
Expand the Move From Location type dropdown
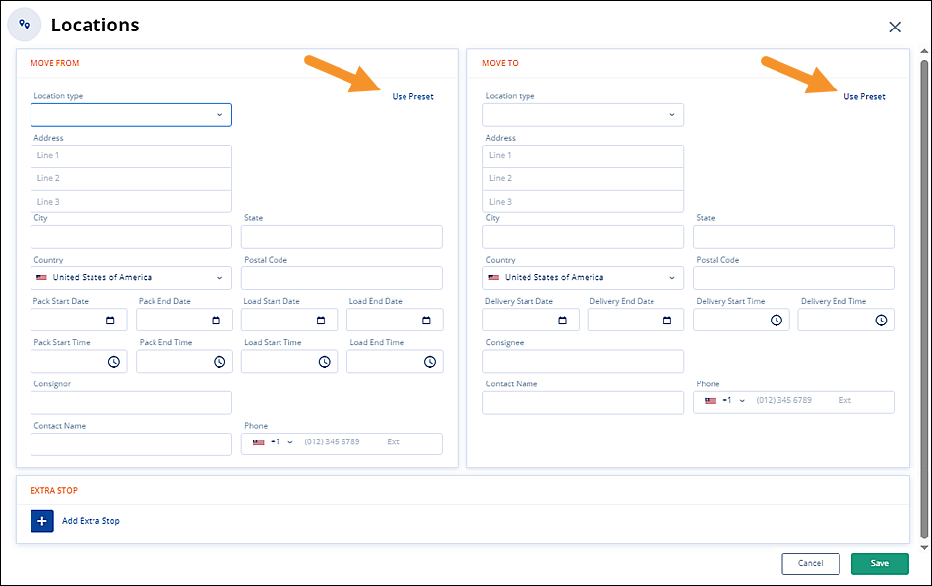pyautogui.click(x=131, y=115)
